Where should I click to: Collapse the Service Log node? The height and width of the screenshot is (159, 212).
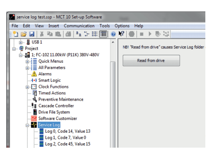pyautogui.click(x=27, y=125)
